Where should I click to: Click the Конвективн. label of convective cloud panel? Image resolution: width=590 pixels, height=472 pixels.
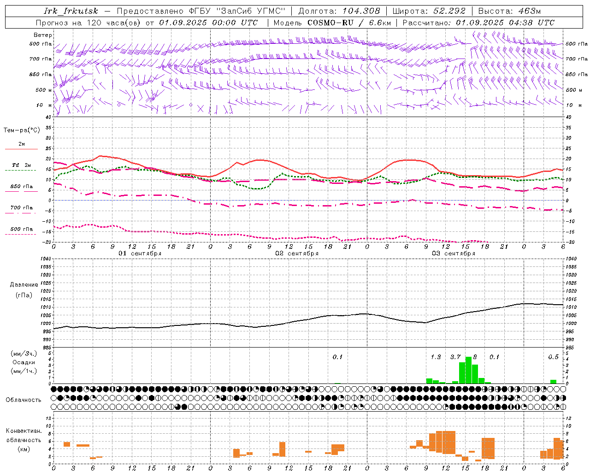coord(24,431)
